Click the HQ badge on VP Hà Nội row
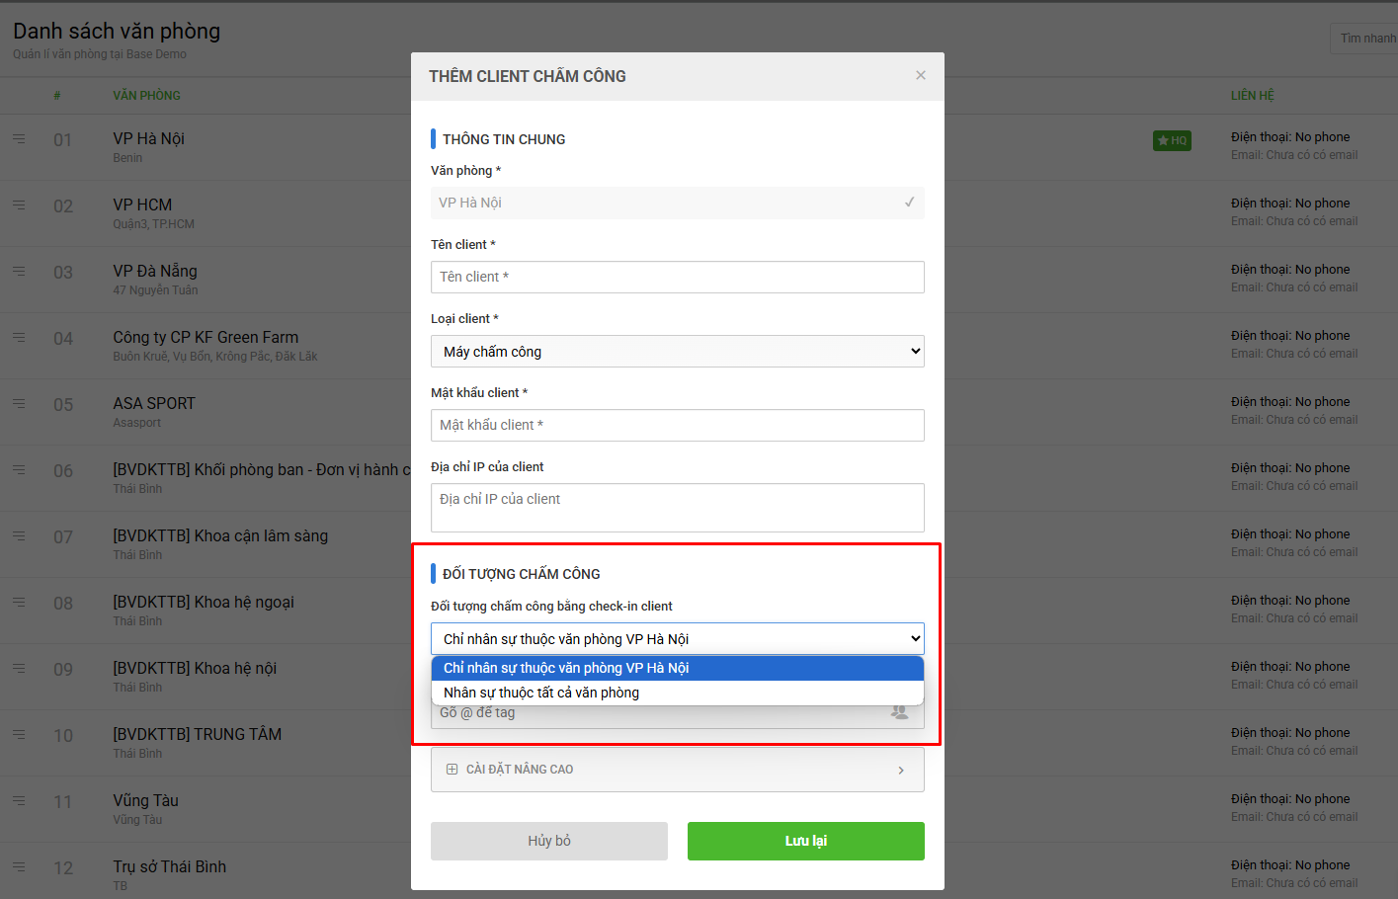The image size is (1398, 899). [1172, 140]
